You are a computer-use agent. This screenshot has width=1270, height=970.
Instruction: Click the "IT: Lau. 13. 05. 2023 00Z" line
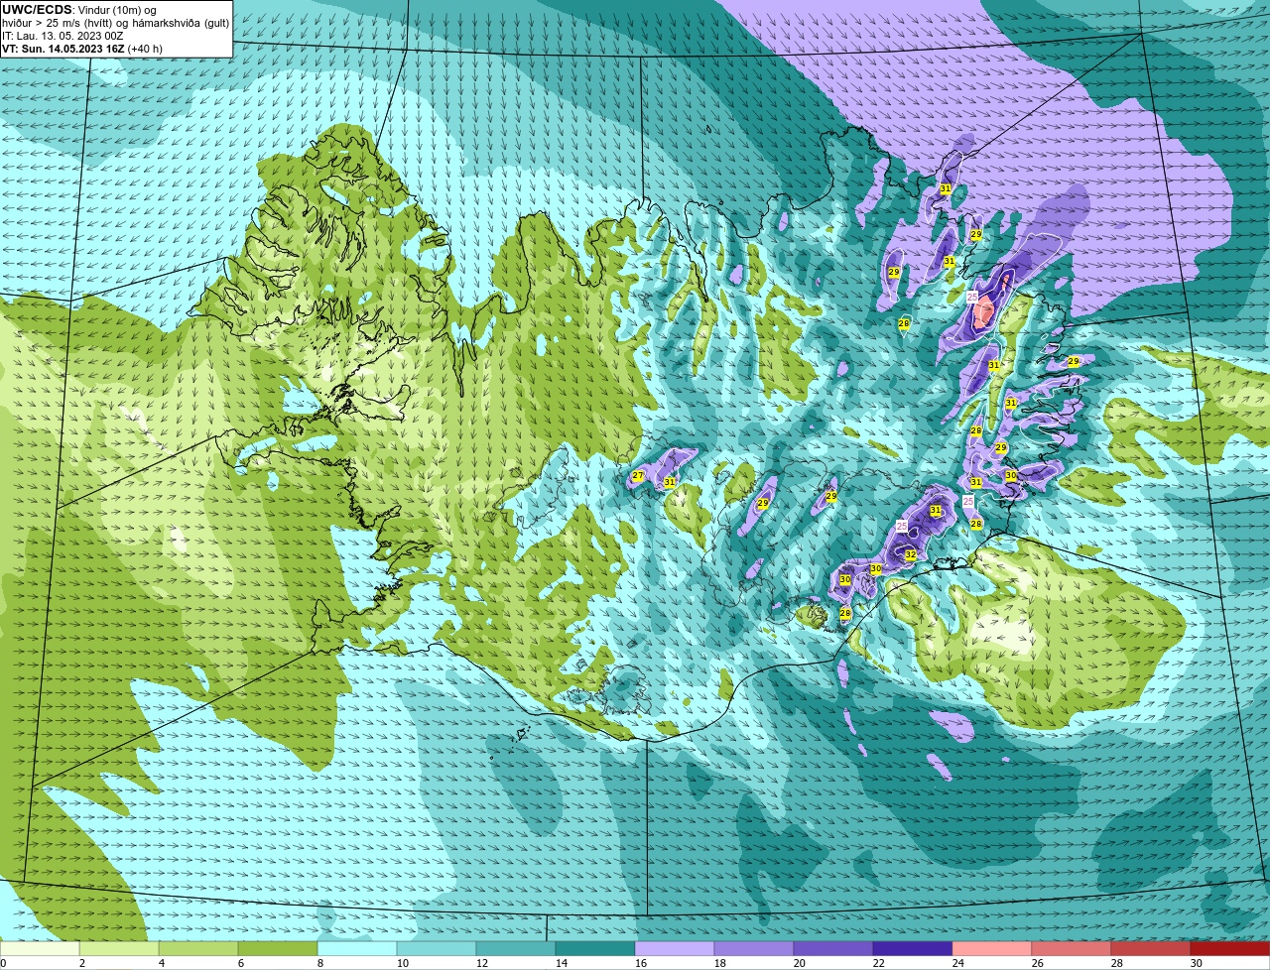(63, 36)
